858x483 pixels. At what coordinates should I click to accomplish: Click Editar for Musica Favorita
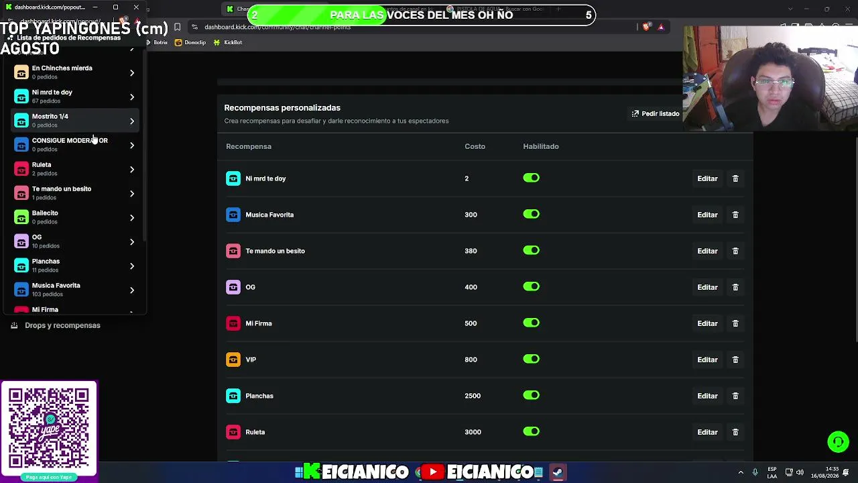(707, 215)
